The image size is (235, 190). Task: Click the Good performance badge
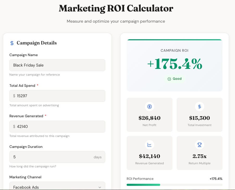175,79
